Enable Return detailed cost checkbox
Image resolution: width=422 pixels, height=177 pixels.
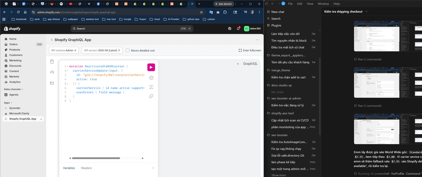(x=128, y=50)
